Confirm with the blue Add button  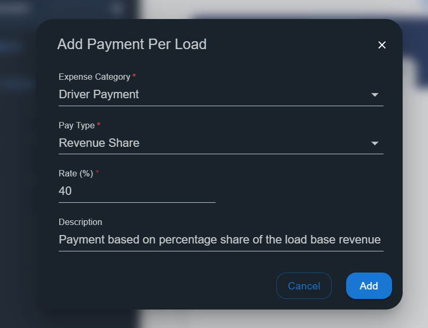click(369, 286)
